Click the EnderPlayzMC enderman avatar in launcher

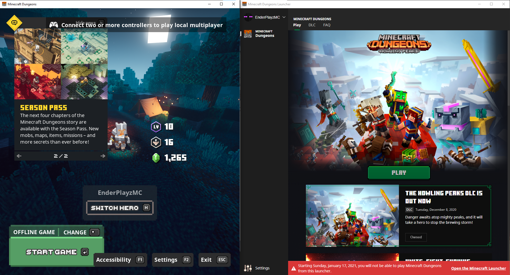coord(248,17)
